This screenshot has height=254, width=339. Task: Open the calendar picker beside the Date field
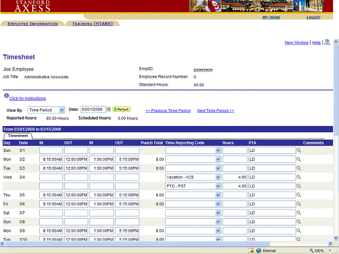[x=109, y=110]
